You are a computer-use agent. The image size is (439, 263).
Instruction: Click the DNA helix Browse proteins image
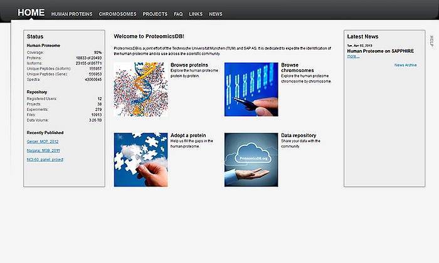click(x=141, y=90)
